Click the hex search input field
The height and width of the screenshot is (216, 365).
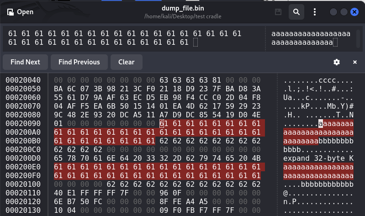[x=134, y=38]
